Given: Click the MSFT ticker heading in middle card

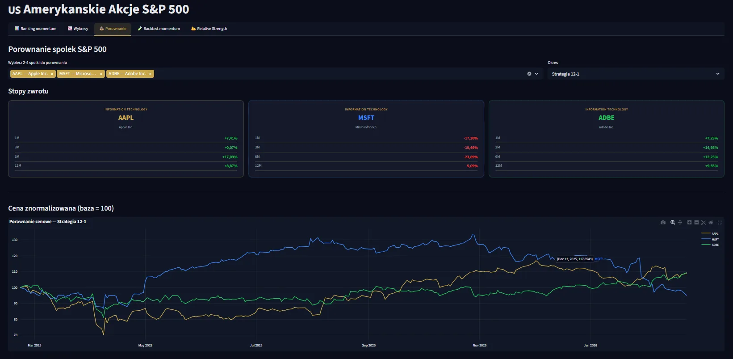Looking at the screenshot, I should (x=366, y=118).
